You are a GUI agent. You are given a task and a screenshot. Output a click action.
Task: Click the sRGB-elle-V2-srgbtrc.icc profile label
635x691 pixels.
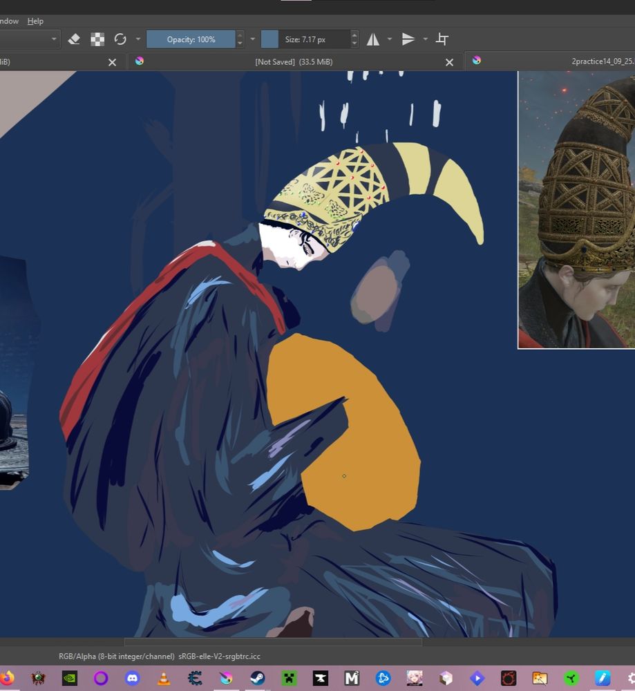(x=218, y=656)
